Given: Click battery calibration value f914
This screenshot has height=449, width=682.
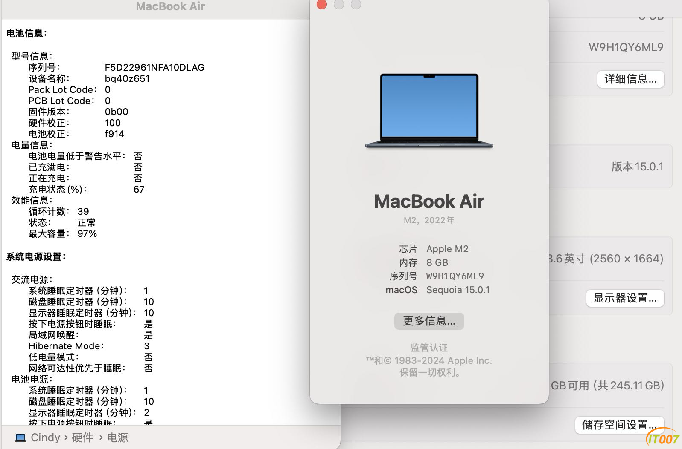Looking at the screenshot, I should pyautogui.click(x=114, y=134).
